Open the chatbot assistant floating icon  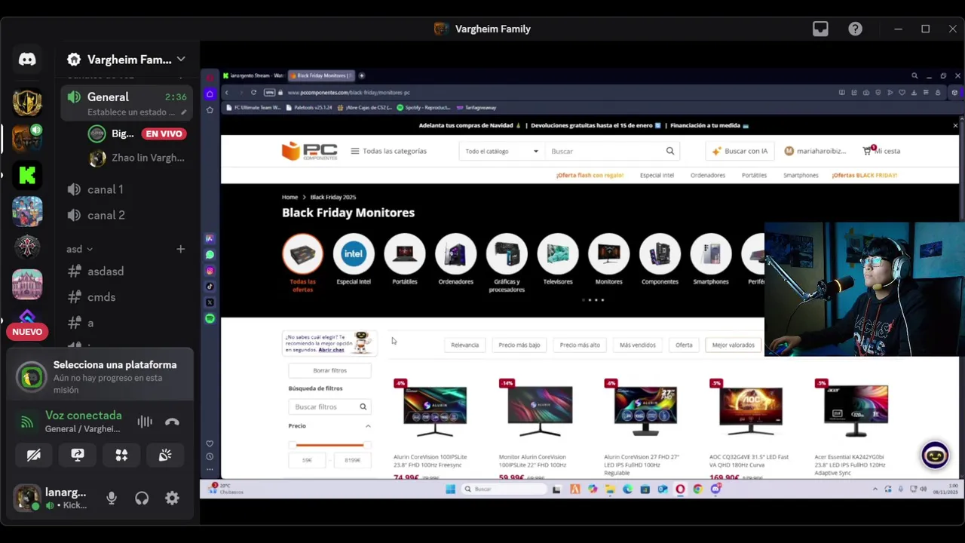pos(935,455)
